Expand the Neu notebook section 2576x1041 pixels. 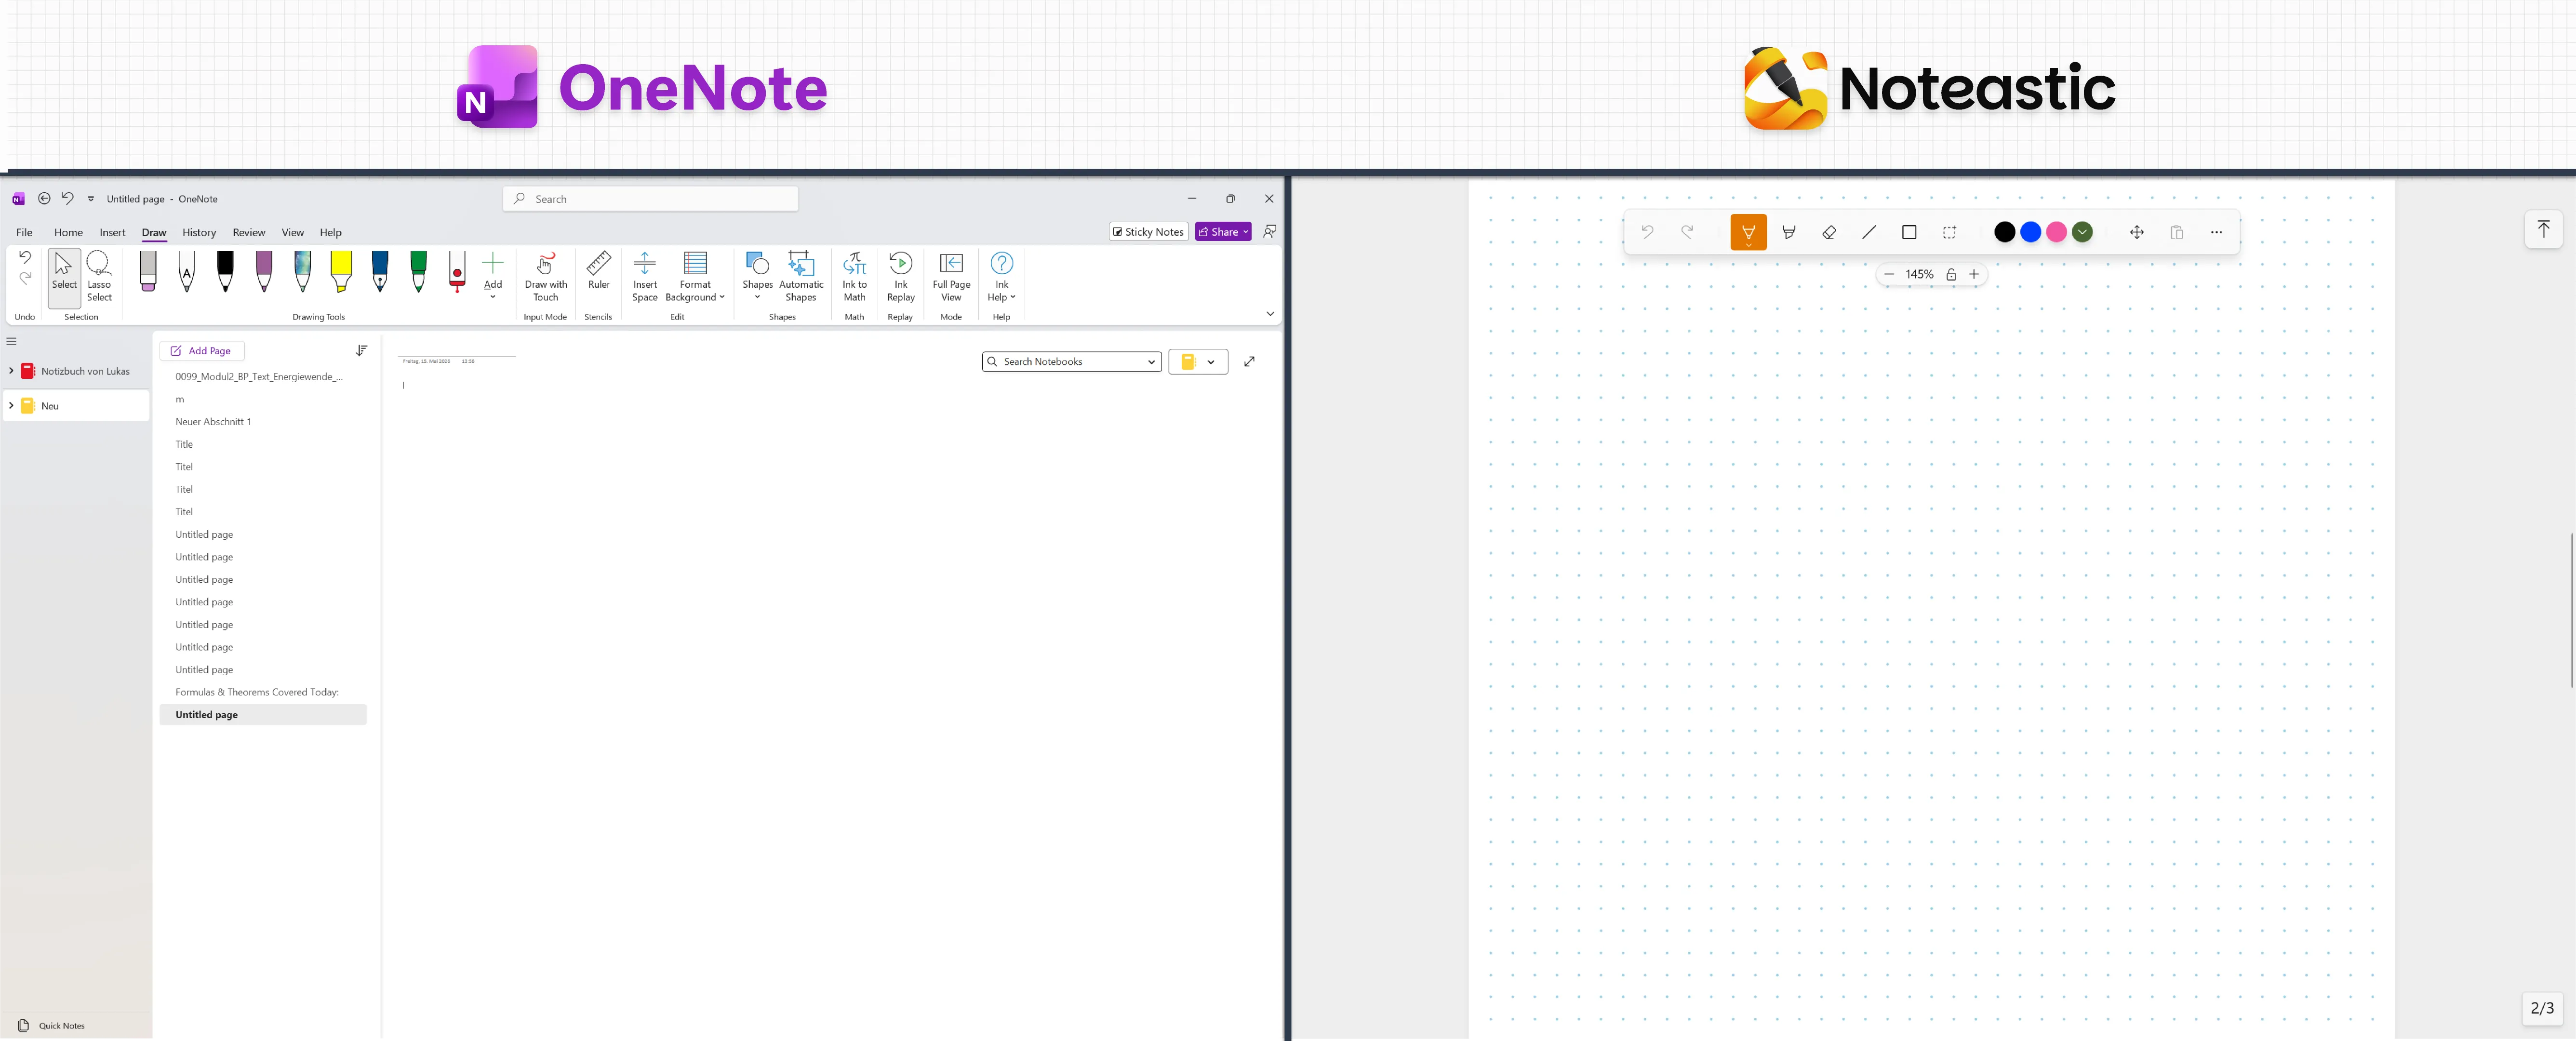click(11, 406)
